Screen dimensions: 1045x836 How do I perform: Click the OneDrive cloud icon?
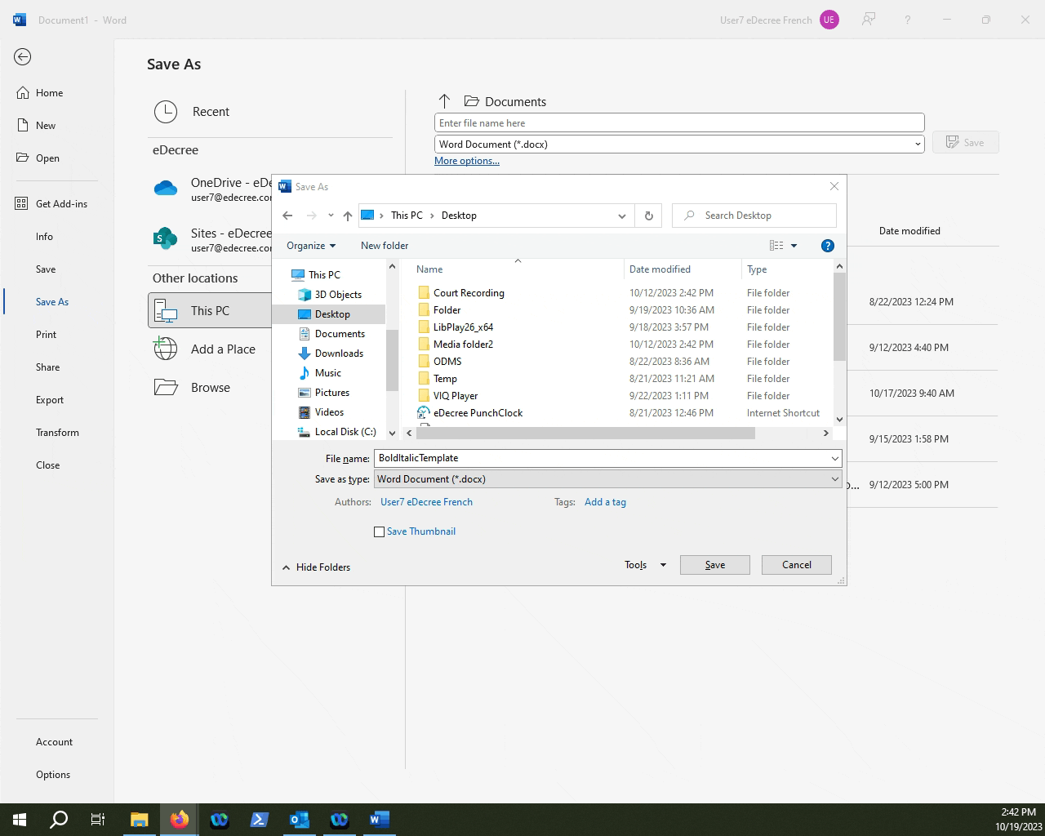166,189
